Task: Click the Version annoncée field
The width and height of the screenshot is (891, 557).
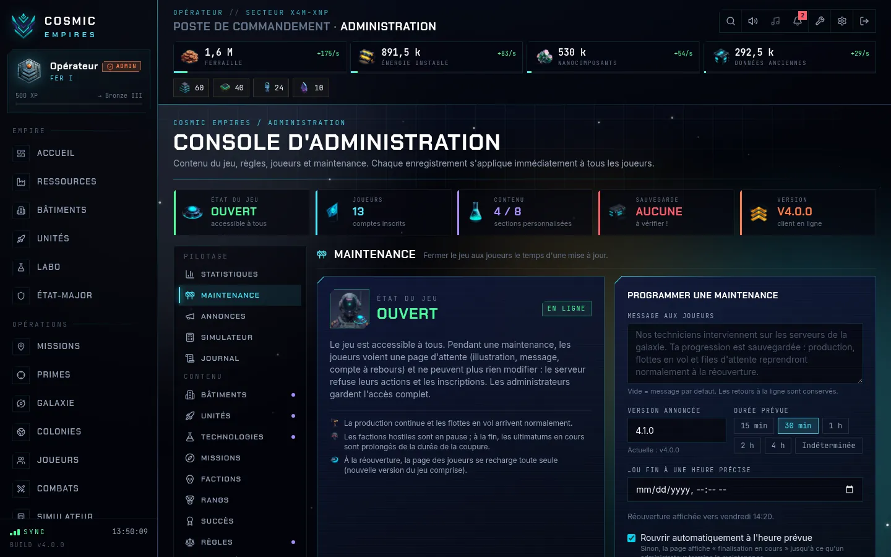Action: tap(677, 430)
